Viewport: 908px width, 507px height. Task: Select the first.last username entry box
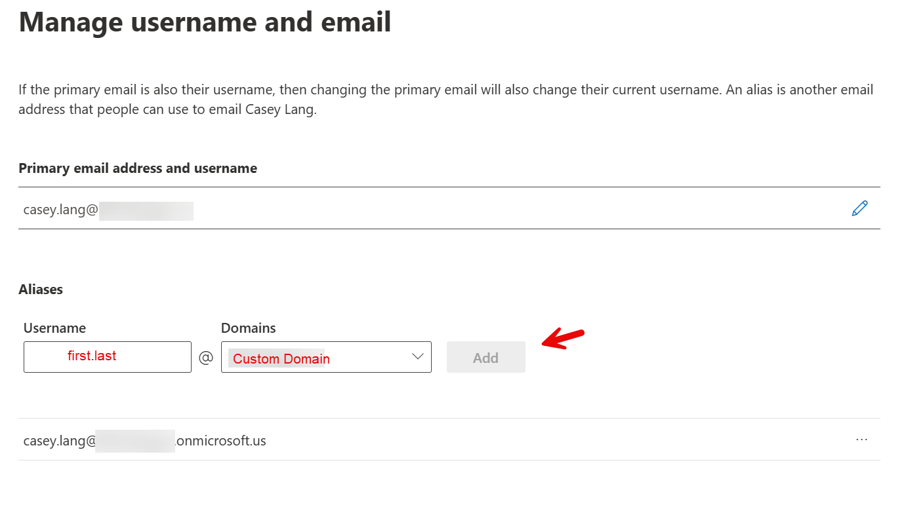(x=107, y=357)
